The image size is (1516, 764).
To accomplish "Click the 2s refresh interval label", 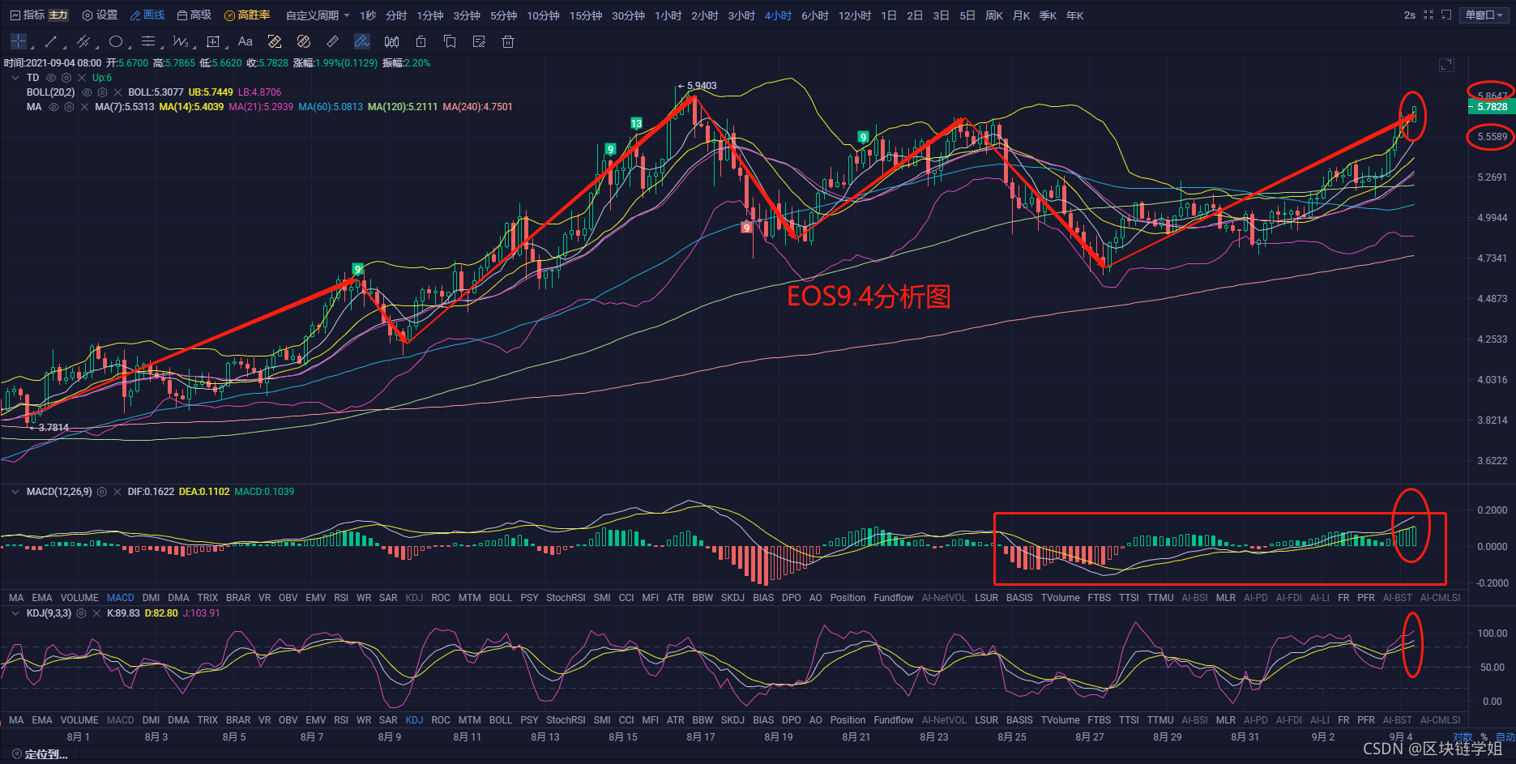I will click(1410, 15).
